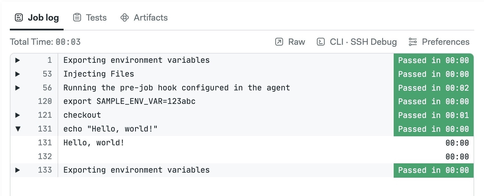The height and width of the screenshot is (196, 484).
Task: Click the export SAMPLE_ENV_VAR=123abc command line
Action: tap(129, 101)
